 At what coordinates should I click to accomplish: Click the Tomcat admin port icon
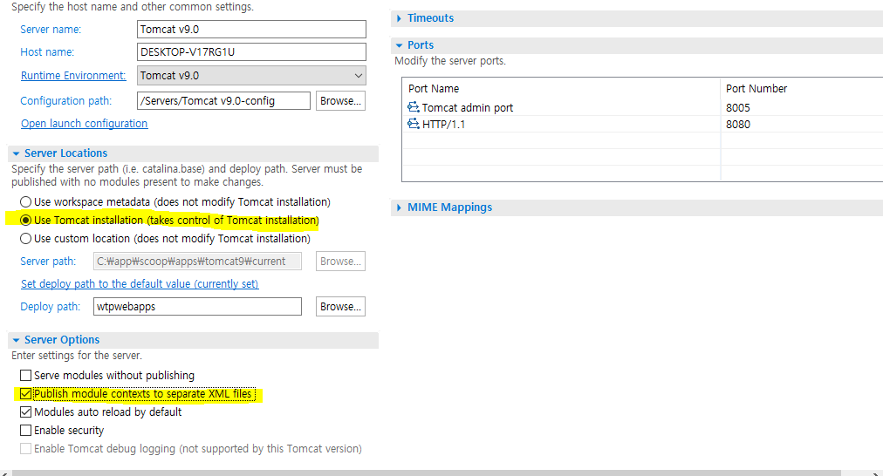pos(414,107)
